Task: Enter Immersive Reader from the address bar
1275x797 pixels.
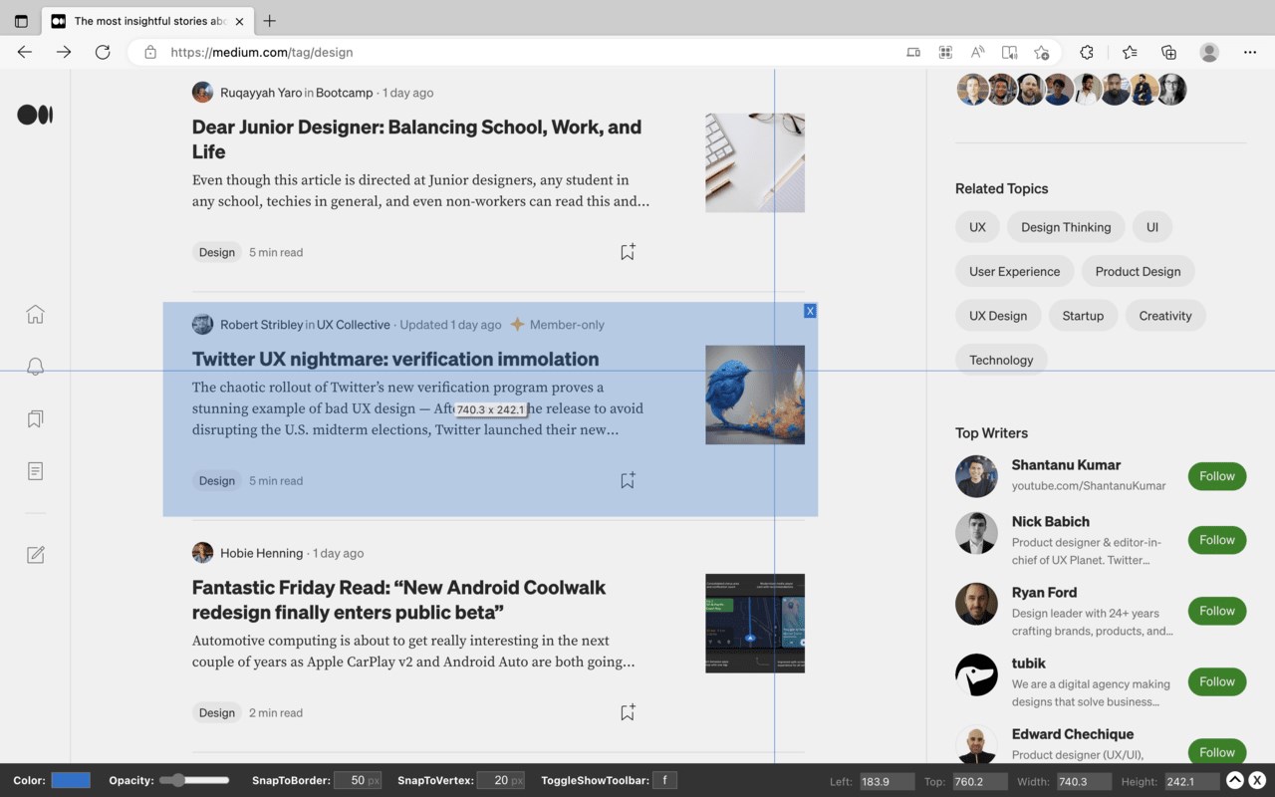Action: pos(1010,52)
